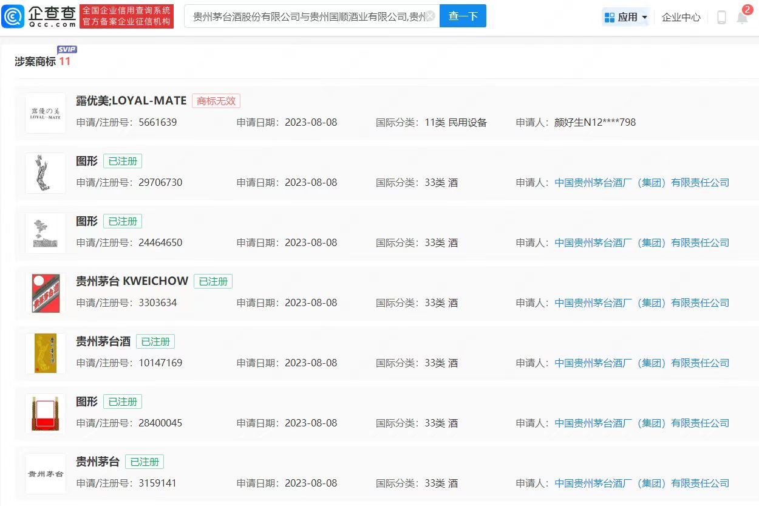Screen dimensions: 759x506
Task: Click 已注册 tag in row 29706730
Action: coord(123,161)
